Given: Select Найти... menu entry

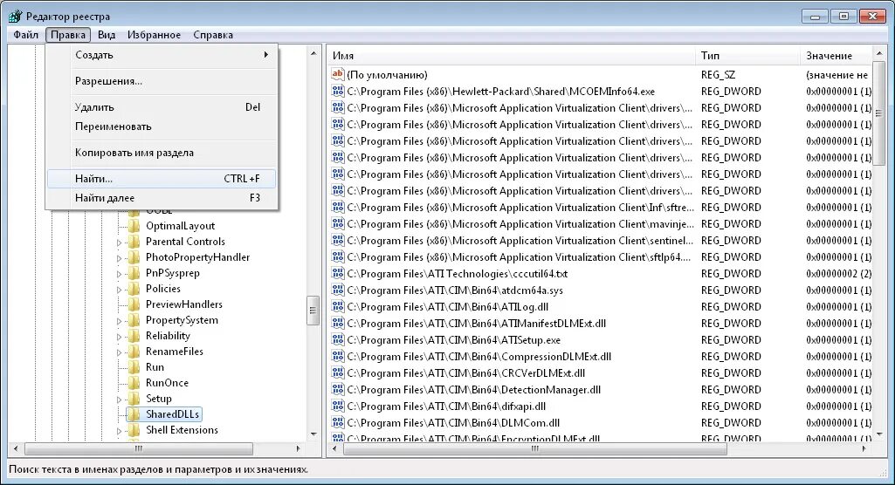Looking at the screenshot, I should click(x=162, y=178).
